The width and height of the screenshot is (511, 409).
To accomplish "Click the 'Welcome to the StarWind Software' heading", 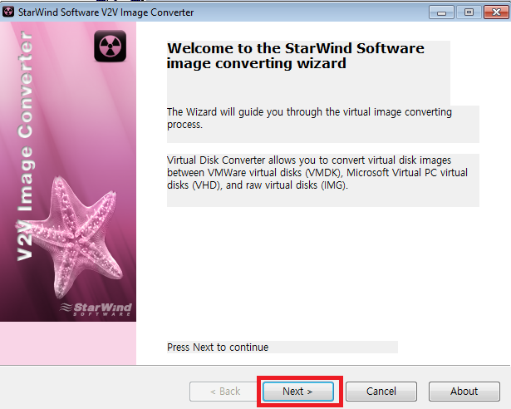I will click(x=296, y=56).
